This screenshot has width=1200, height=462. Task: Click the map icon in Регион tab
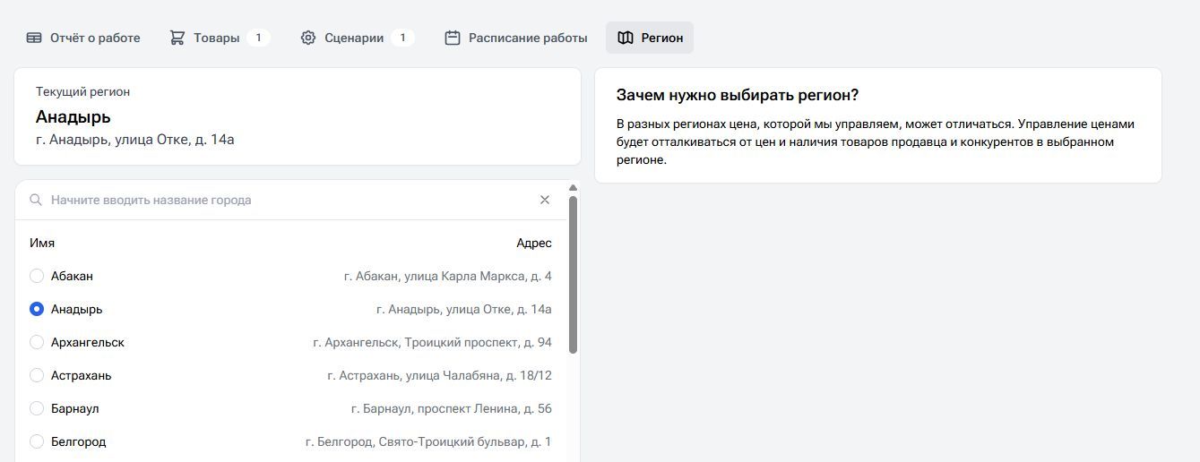(626, 38)
